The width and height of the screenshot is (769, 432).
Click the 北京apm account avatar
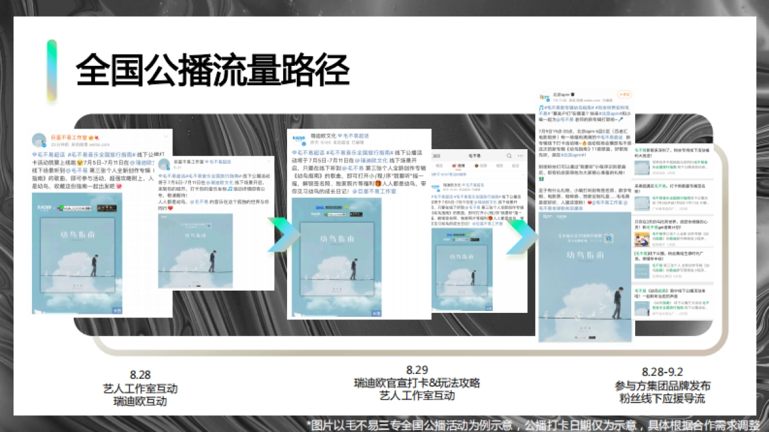click(x=543, y=96)
